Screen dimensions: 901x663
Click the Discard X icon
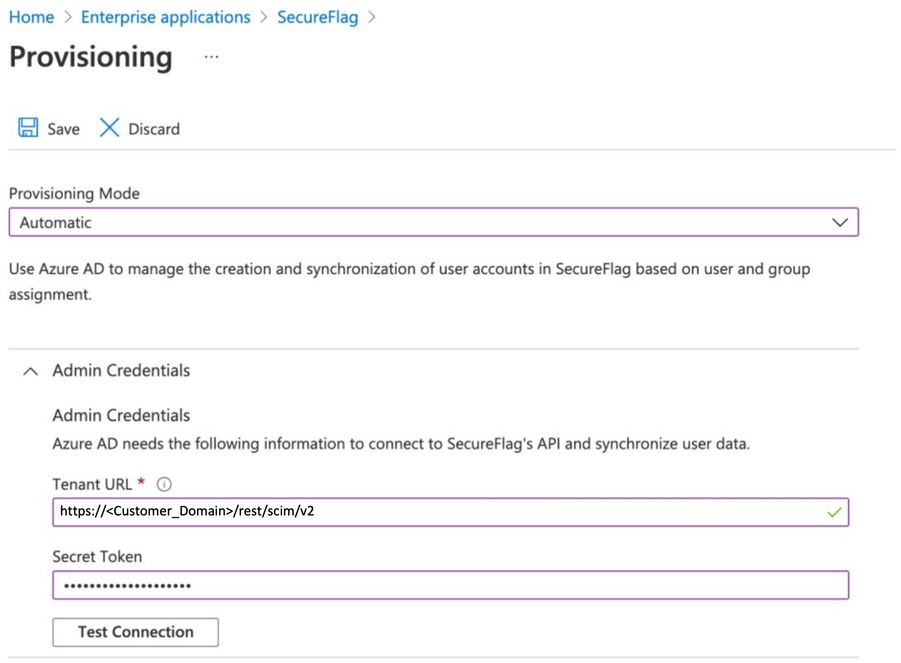[x=109, y=128]
